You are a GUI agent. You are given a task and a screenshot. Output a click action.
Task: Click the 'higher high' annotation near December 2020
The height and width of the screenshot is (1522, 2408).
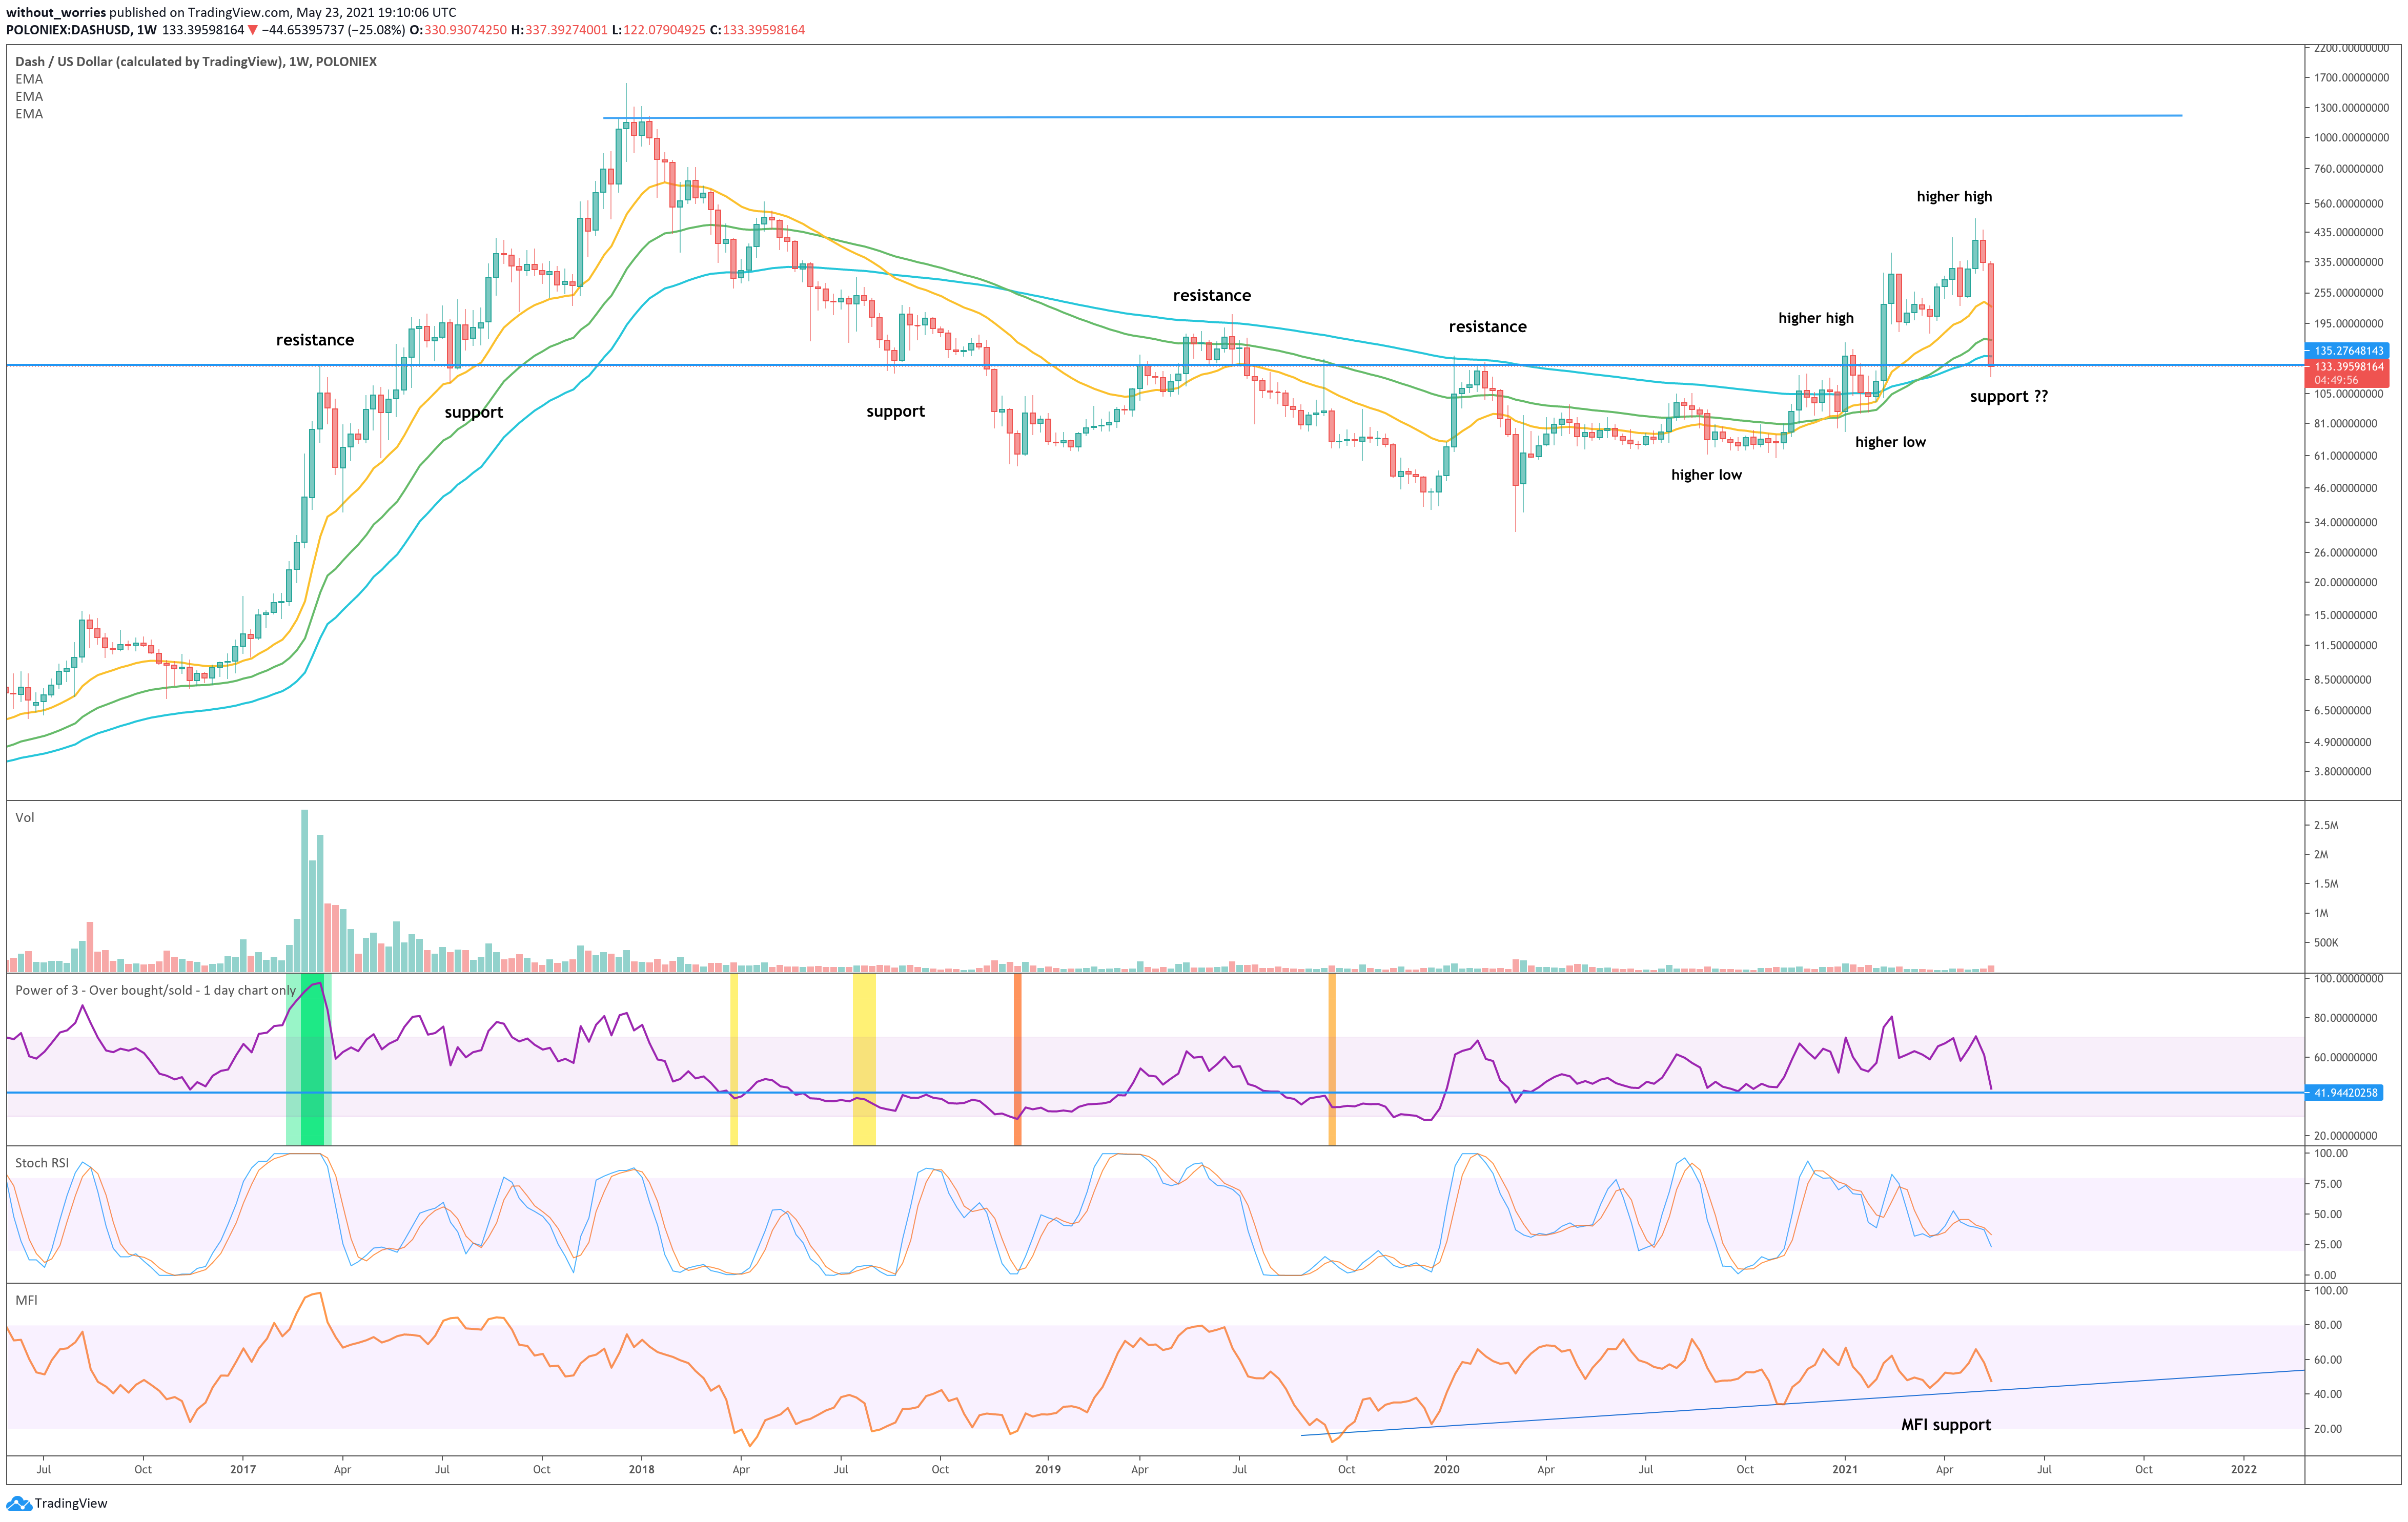1816,318
